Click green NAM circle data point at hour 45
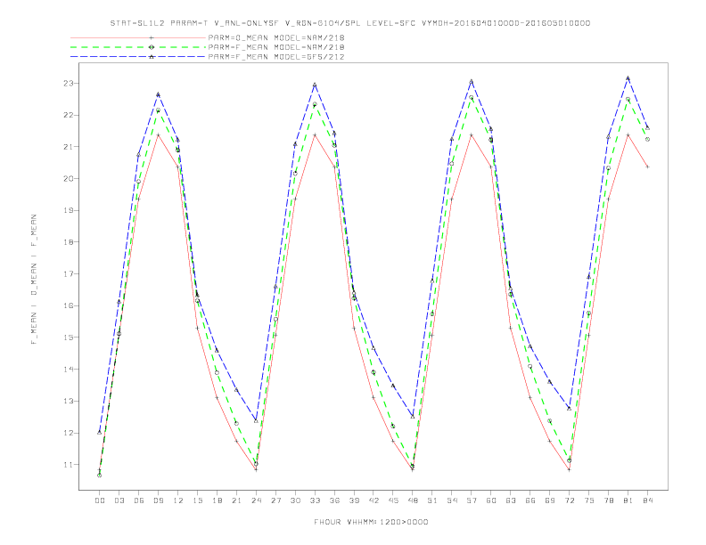 (x=393, y=426)
